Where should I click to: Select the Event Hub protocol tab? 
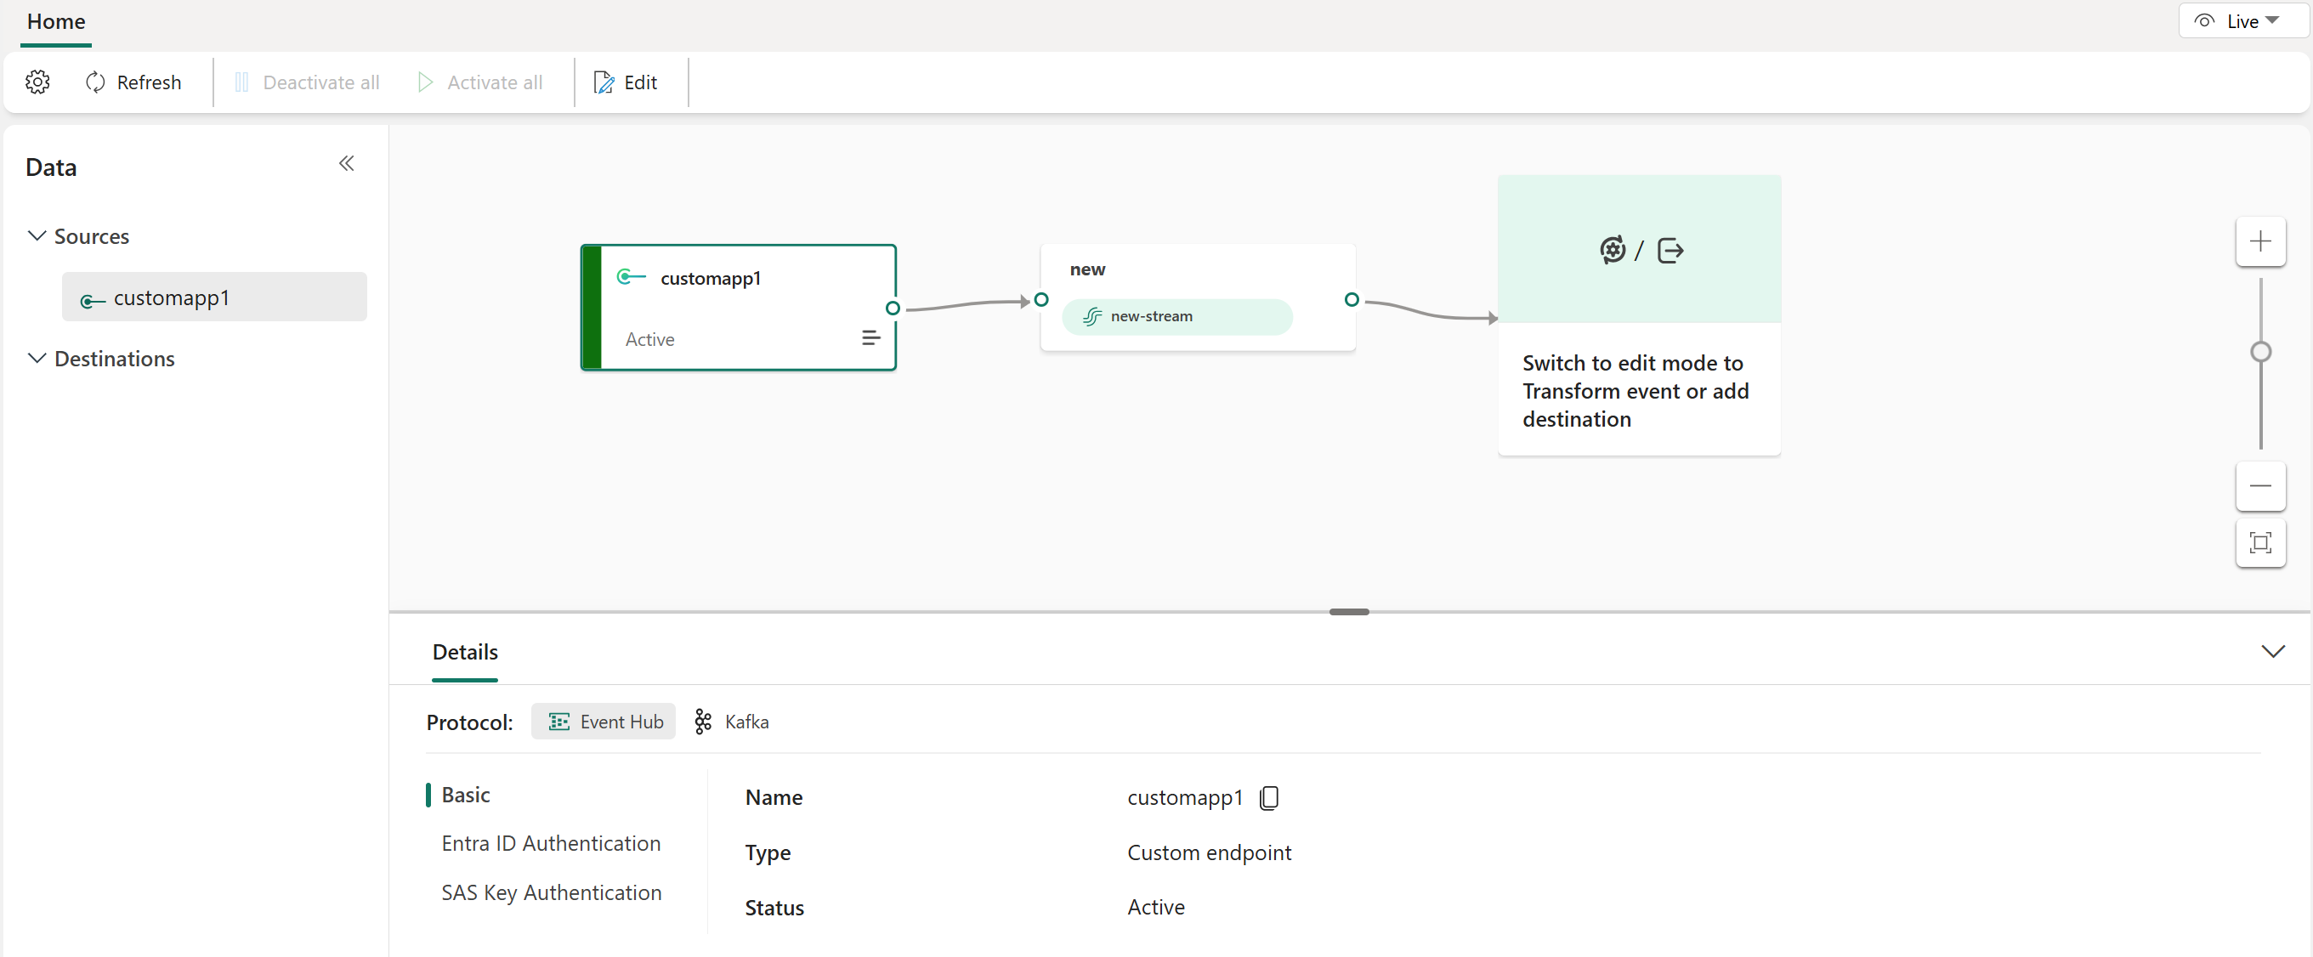pos(606,721)
